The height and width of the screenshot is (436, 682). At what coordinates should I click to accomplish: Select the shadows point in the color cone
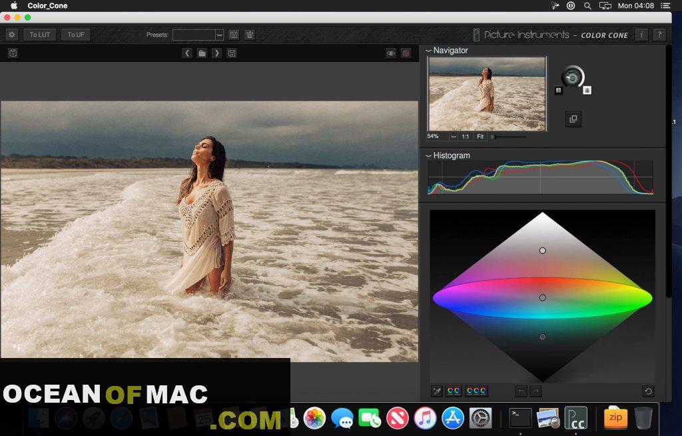[542, 337]
